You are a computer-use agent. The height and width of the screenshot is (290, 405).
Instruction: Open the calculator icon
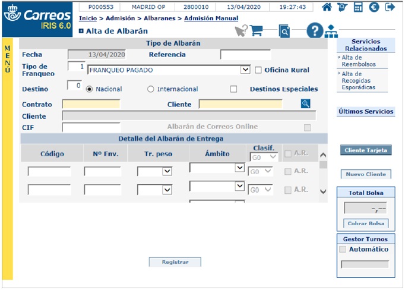pos(358,8)
